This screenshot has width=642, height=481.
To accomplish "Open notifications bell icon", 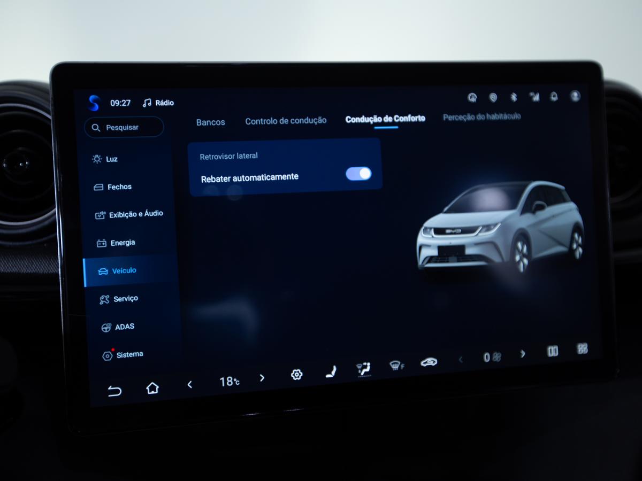I will [x=554, y=96].
